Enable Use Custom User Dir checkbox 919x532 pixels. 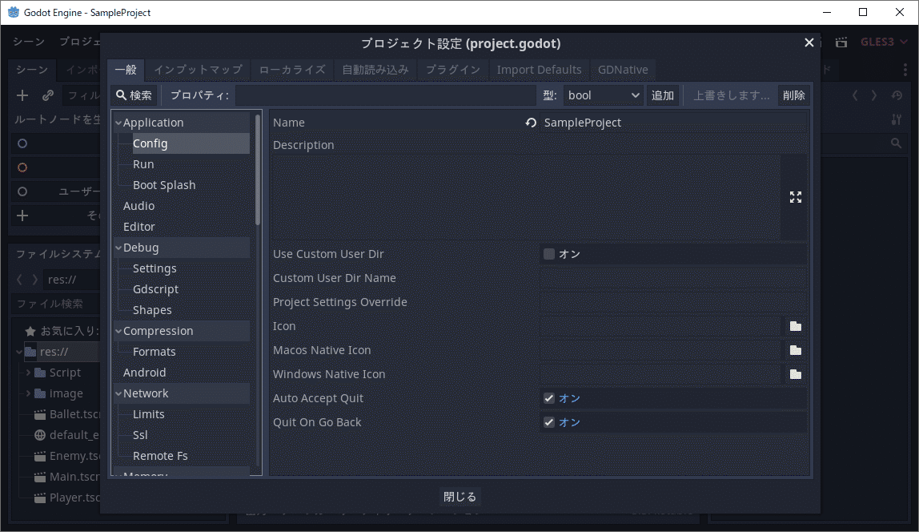549,254
